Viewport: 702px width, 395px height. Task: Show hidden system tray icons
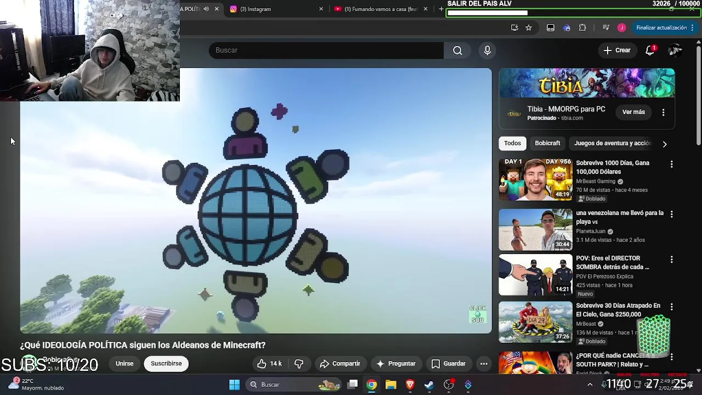[x=590, y=385]
